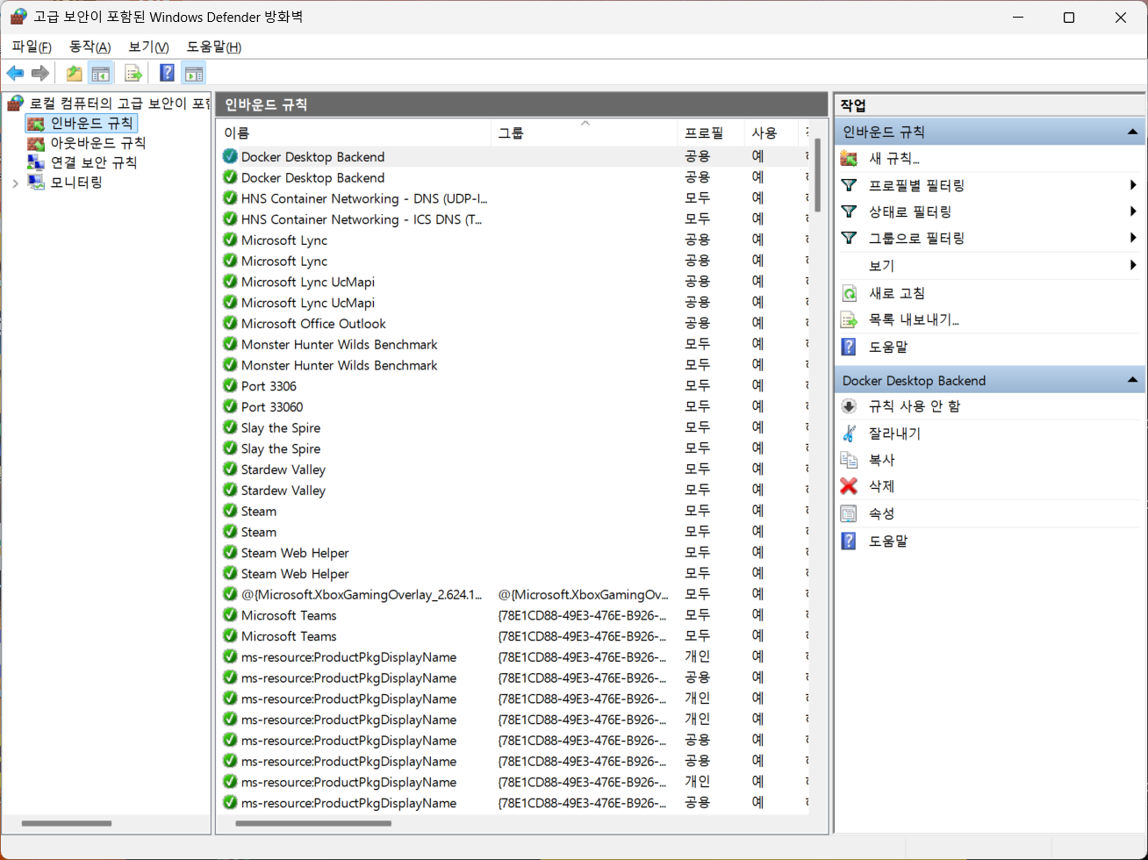Select the 로컬 컴퓨터의 고급 보안 root node
Screen dimensions: 1148x860
(x=109, y=104)
